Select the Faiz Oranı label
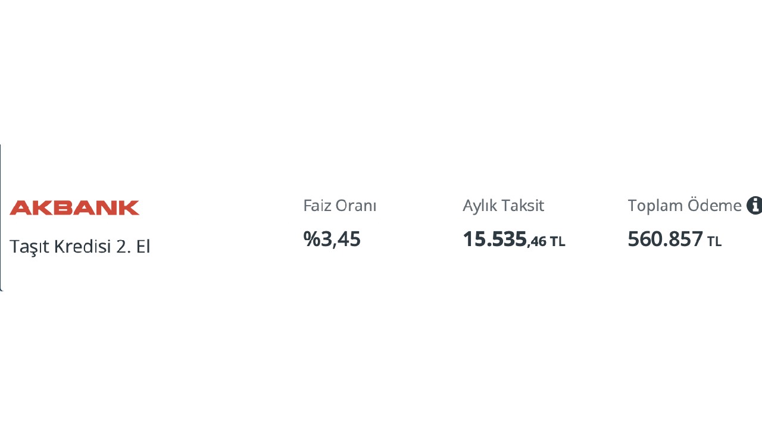The image size is (762, 428). coord(339,206)
